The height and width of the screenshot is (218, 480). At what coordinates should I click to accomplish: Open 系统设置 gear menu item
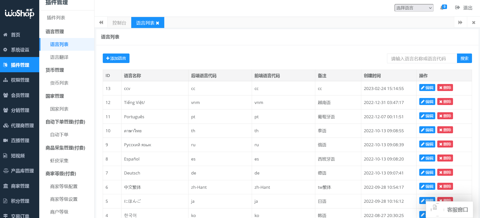20,50
